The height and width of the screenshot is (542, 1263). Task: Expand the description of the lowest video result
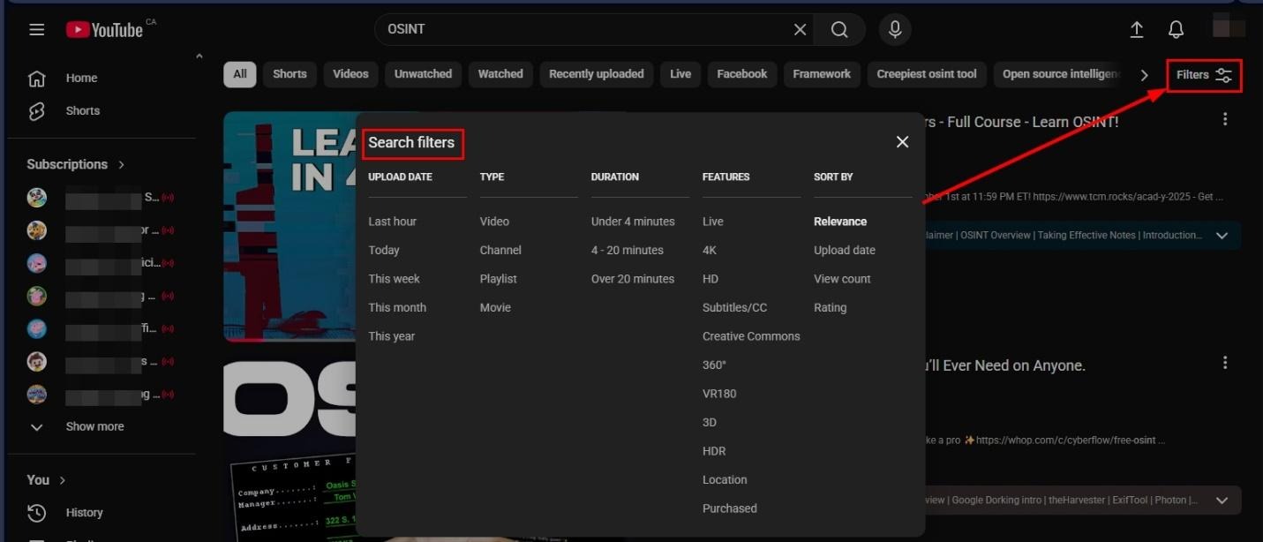pyautogui.click(x=1222, y=500)
